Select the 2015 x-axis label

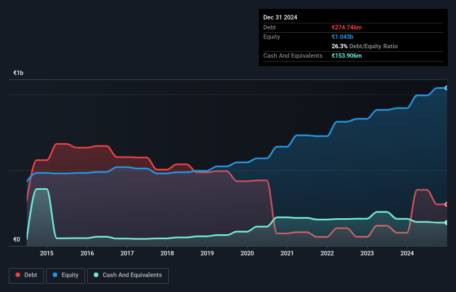[47, 253]
